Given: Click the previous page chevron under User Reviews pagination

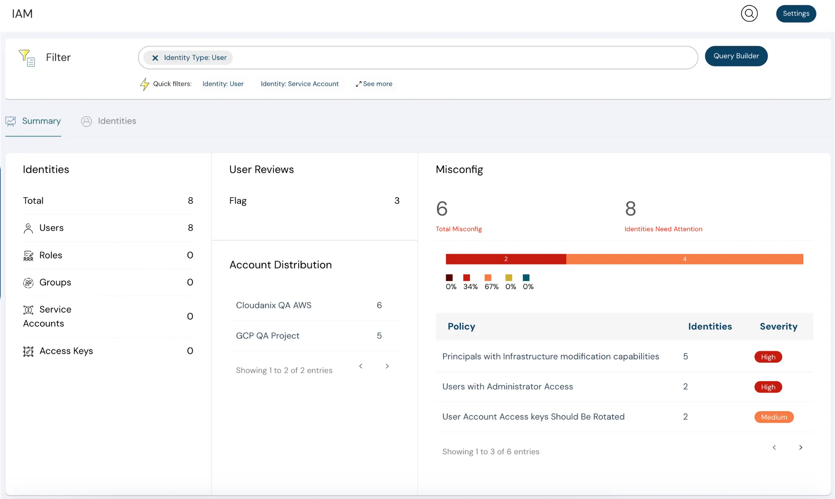Looking at the screenshot, I should [361, 366].
